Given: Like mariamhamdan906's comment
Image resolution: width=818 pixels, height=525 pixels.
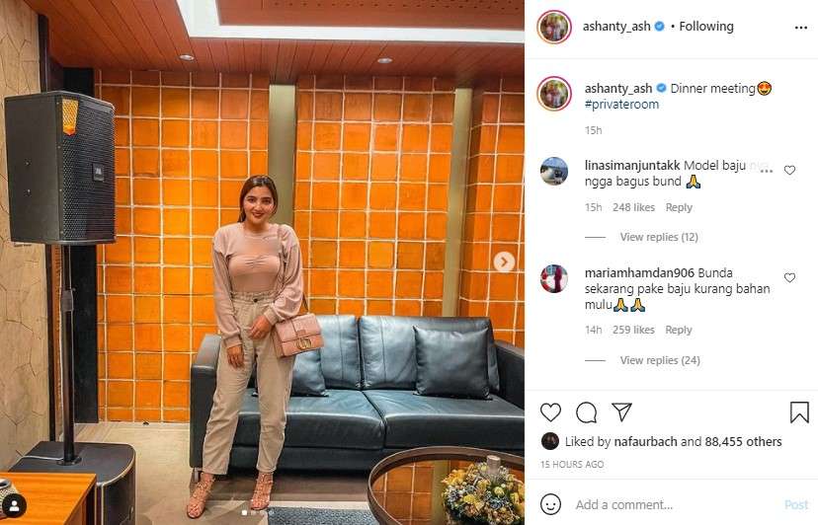Looking at the screenshot, I should click(x=789, y=277).
